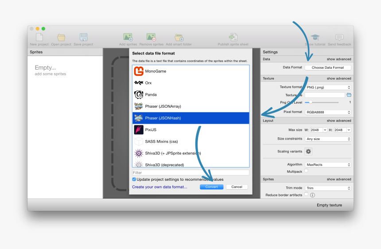Show advanced options for Data section
This screenshot has width=381, height=249.
(339, 59)
